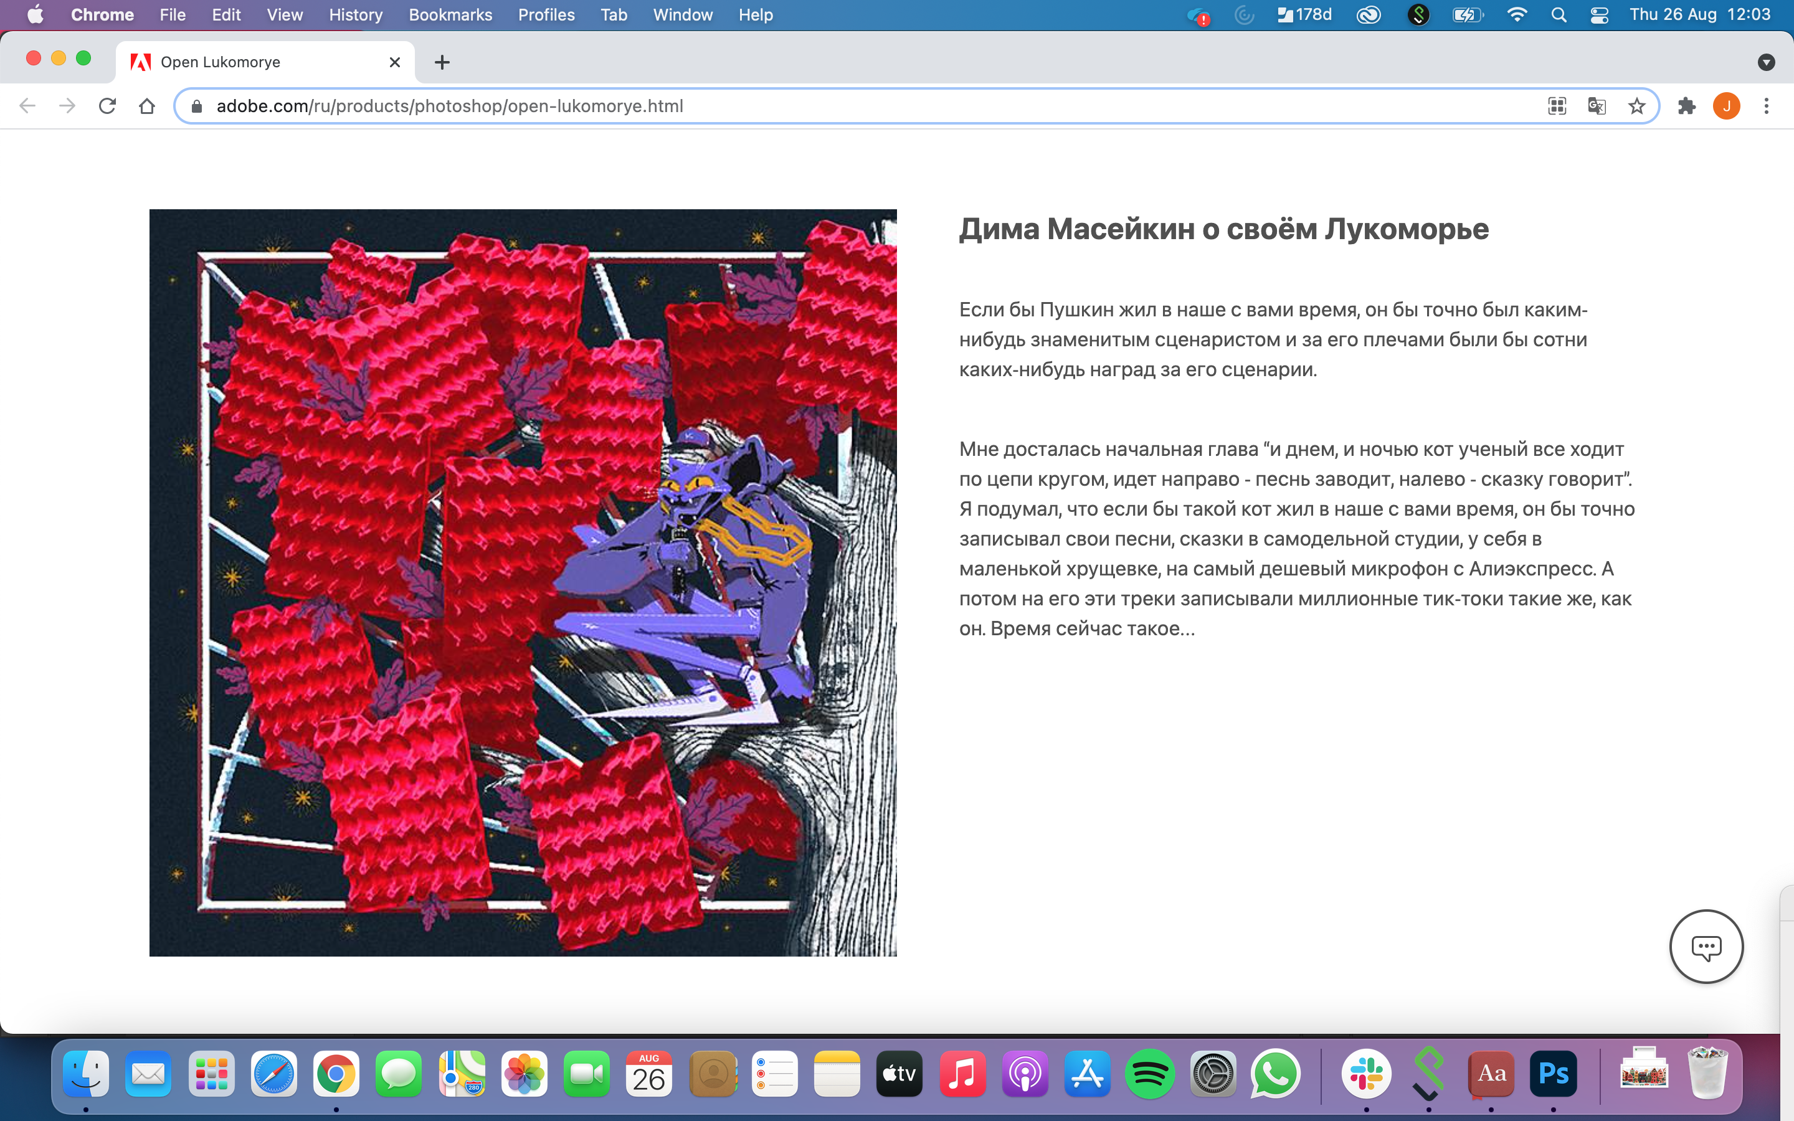The image size is (1794, 1121).
Task: Open Mail from the Dock
Action: click(x=148, y=1074)
